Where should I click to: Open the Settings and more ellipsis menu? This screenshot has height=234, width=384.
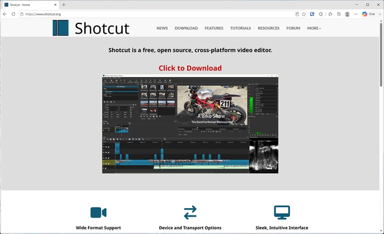(356, 14)
